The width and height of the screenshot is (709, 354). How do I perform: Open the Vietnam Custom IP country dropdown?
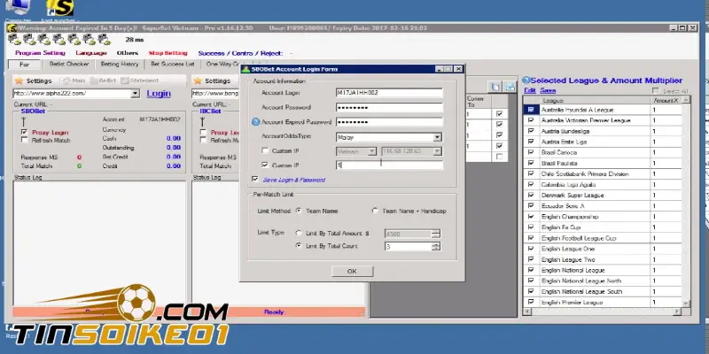(x=362, y=151)
